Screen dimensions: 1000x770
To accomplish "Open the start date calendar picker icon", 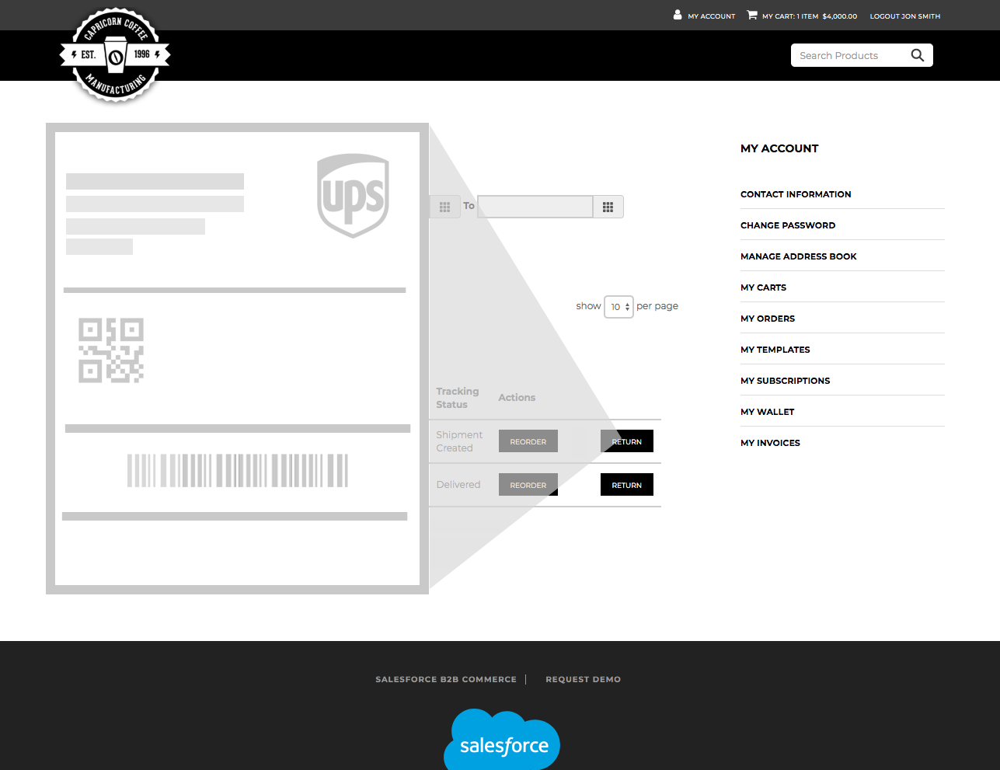I will tap(444, 207).
